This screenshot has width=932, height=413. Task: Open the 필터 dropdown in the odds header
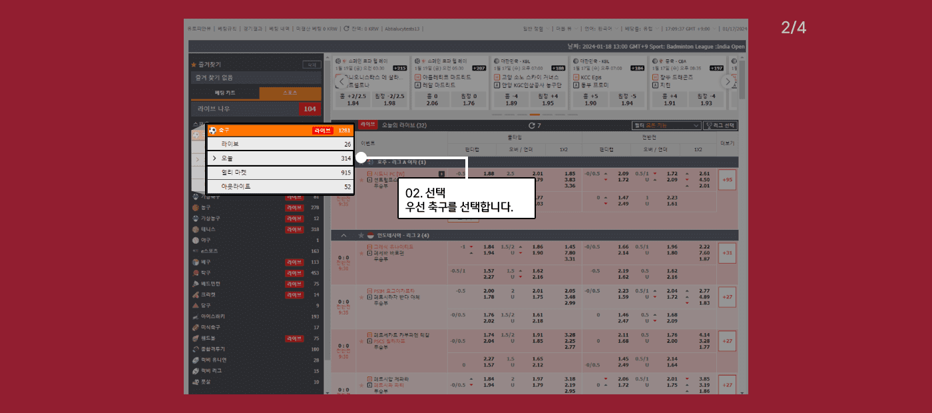click(x=666, y=125)
